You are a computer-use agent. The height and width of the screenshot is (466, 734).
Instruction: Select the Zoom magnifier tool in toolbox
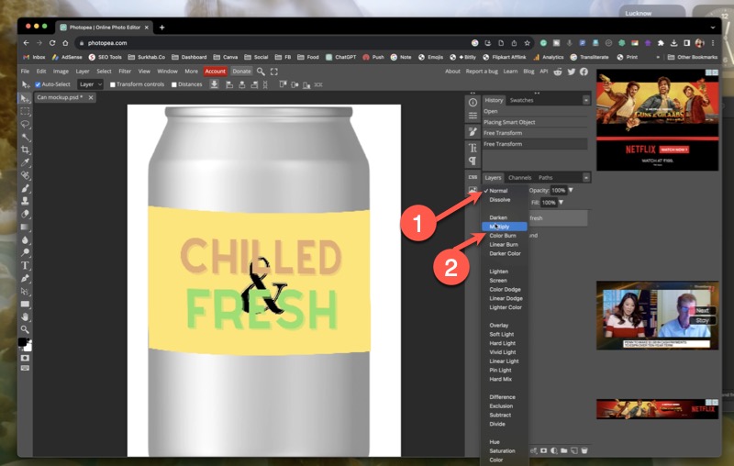[26, 329]
